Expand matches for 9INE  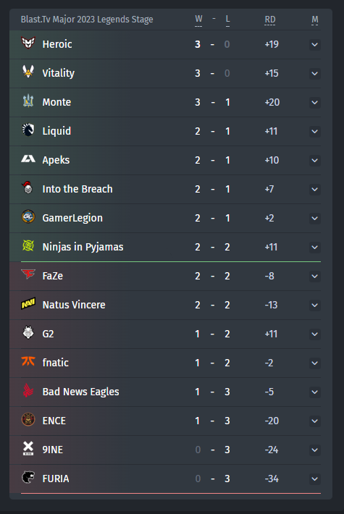[x=315, y=450]
